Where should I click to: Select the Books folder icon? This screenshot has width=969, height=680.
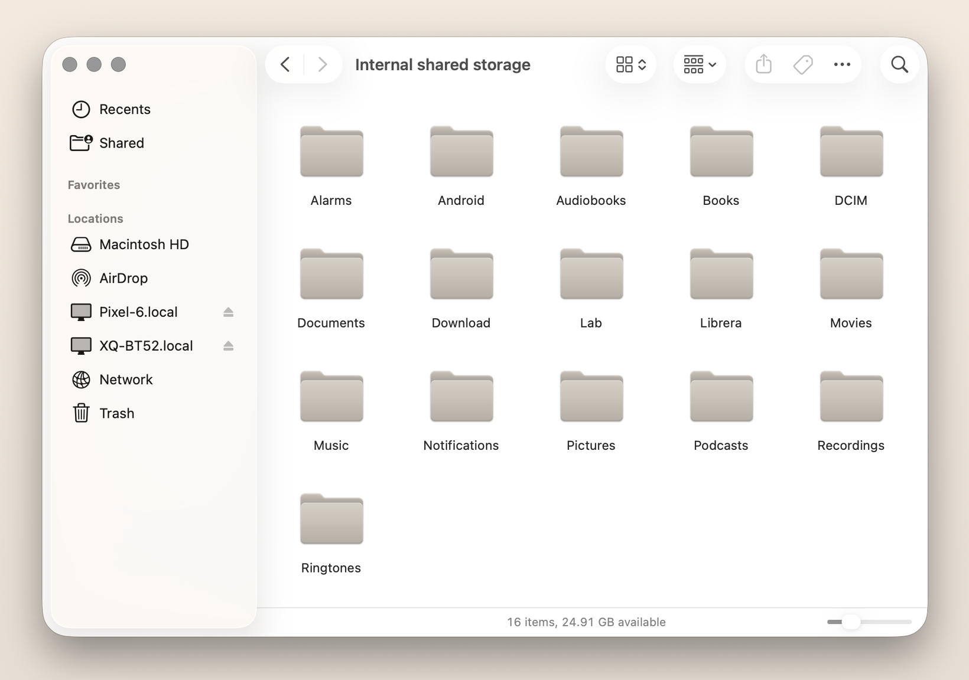[721, 151]
